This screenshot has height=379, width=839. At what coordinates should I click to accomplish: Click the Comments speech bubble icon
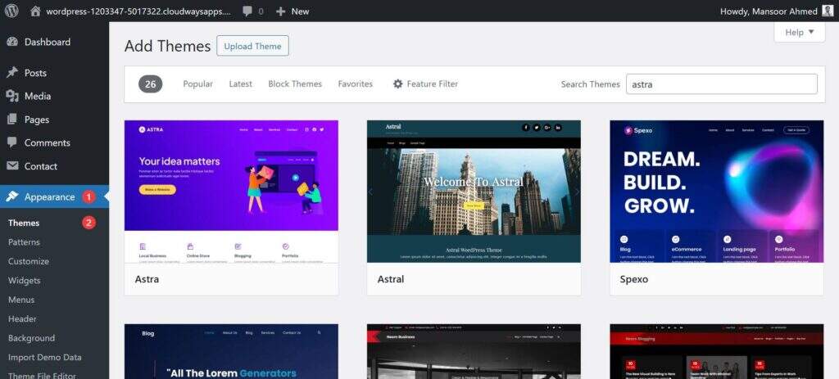click(x=12, y=142)
